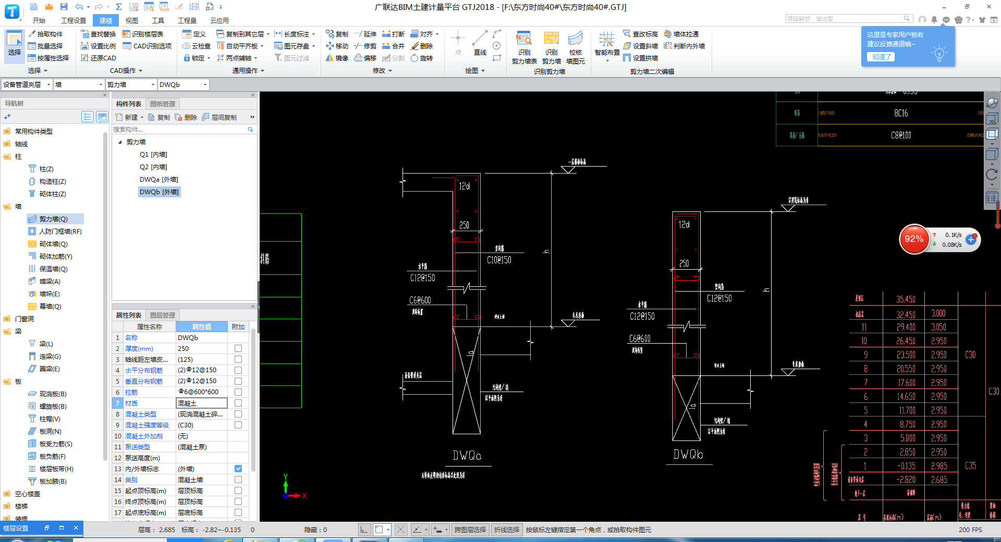Click 识别剪力墙表 recognize shear wall table
This screenshot has height=542, width=1001.
tap(524, 47)
